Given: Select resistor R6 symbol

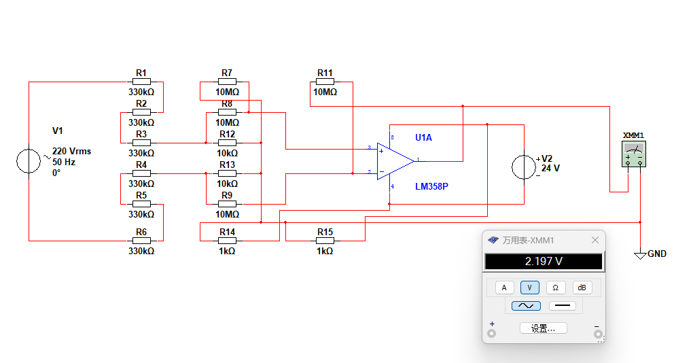Looking at the screenshot, I should pyautogui.click(x=141, y=241).
